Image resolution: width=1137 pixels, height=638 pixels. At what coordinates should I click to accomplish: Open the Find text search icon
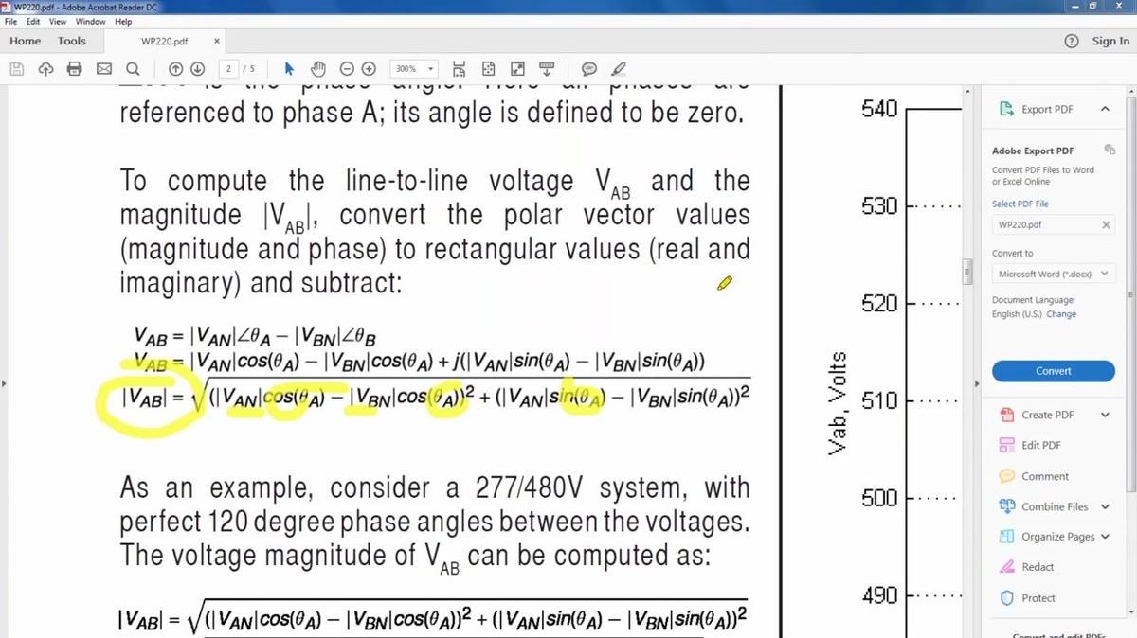133,69
